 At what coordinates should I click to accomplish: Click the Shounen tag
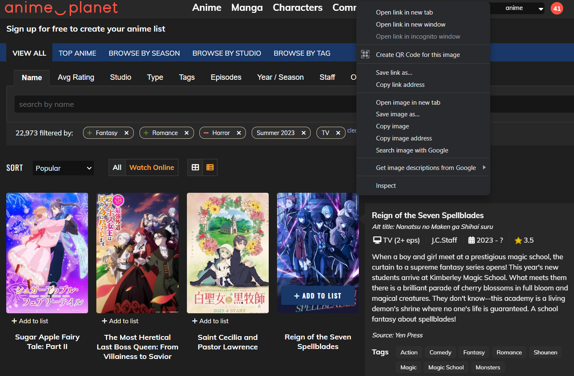[545, 352]
